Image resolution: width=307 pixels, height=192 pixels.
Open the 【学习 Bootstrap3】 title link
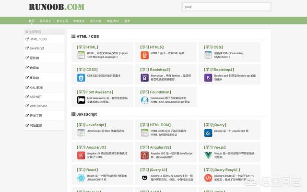(155, 70)
